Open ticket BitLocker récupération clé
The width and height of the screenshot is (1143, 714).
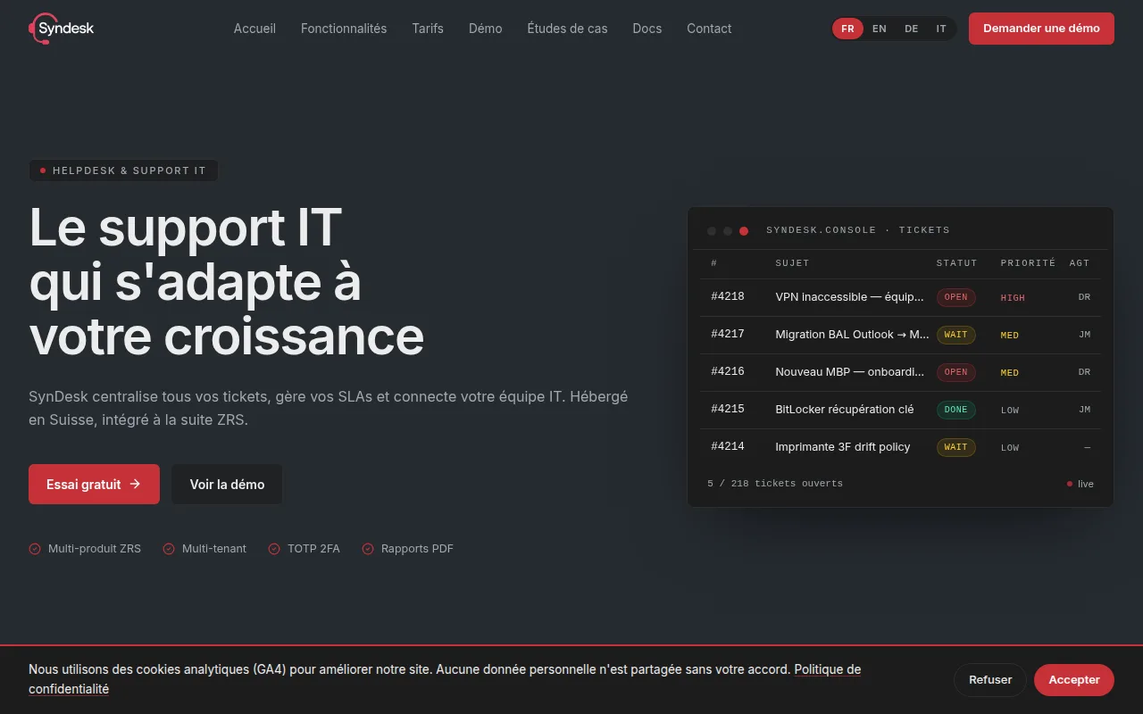point(845,409)
